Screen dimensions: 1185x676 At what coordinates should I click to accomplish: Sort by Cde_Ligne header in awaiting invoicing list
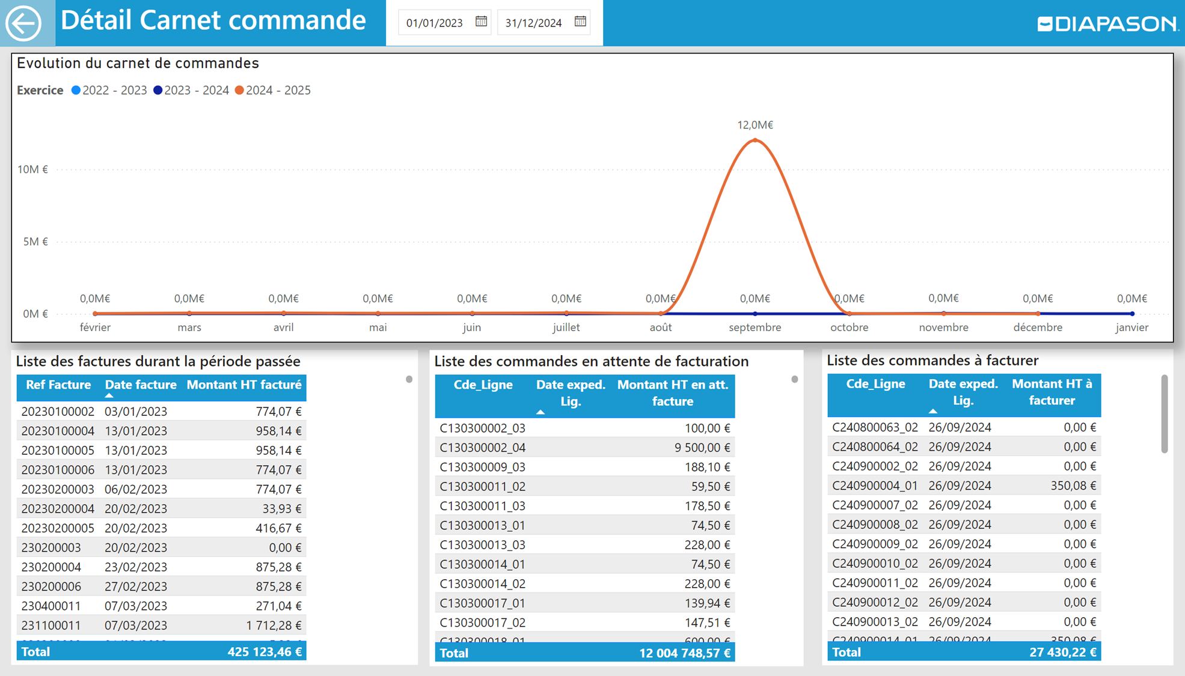[483, 385]
